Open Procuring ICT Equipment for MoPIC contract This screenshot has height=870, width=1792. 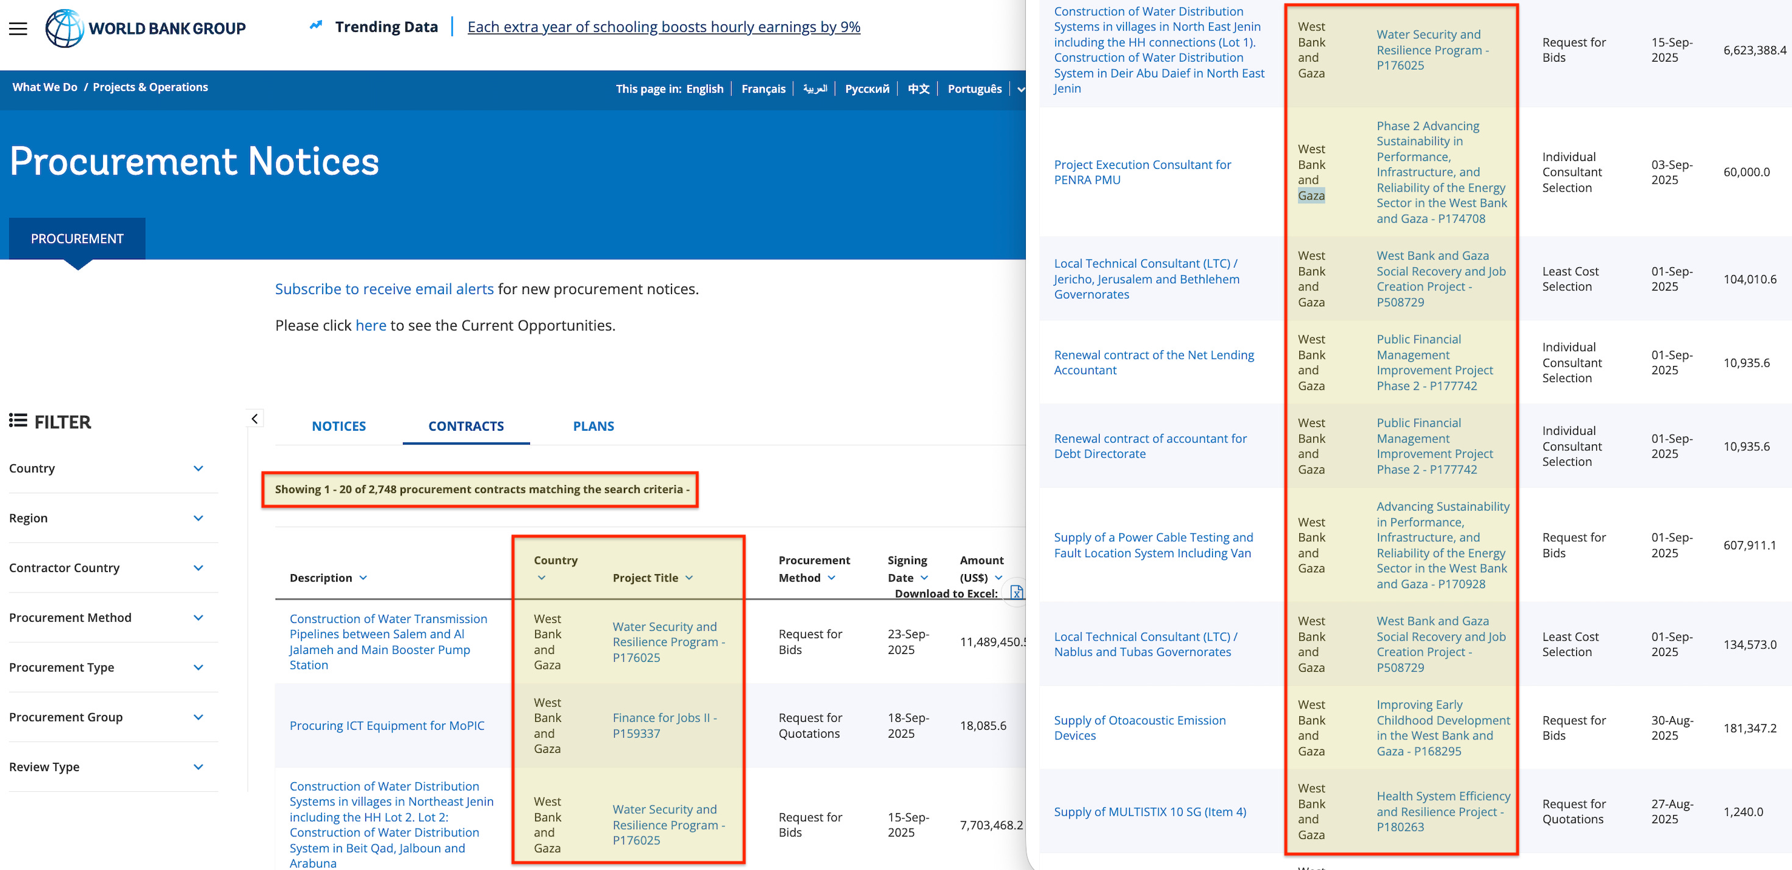click(x=387, y=725)
